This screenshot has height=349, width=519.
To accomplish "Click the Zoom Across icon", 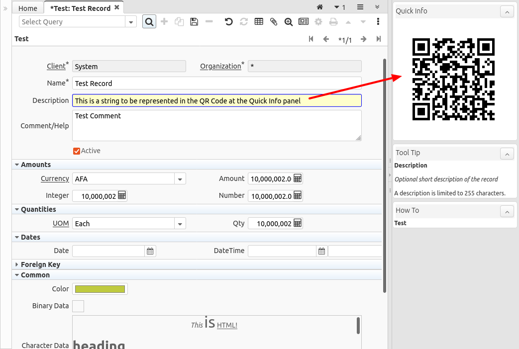I will click(x=289, y=22).
